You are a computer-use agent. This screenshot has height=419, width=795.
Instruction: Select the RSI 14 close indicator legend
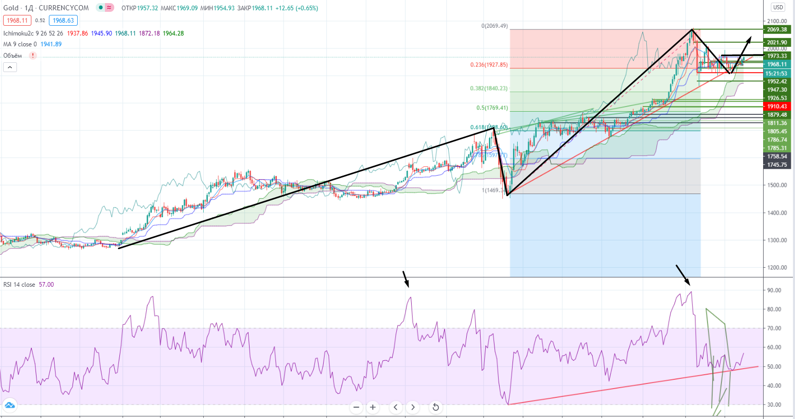19,285
